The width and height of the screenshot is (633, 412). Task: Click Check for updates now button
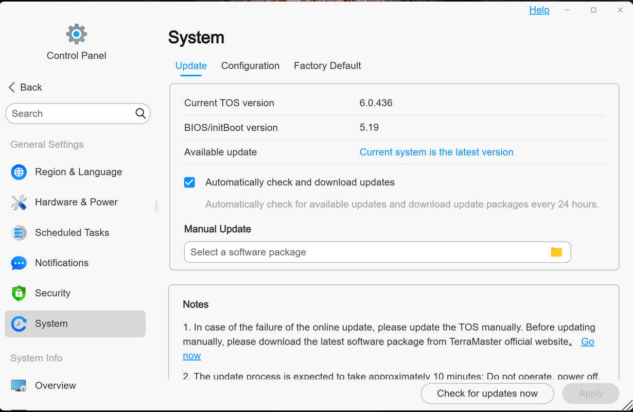tap(487, 393)
